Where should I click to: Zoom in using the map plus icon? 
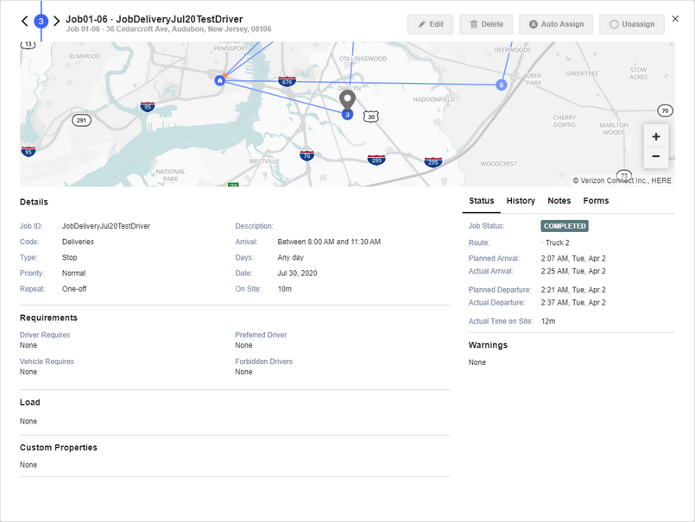(656, 135)
